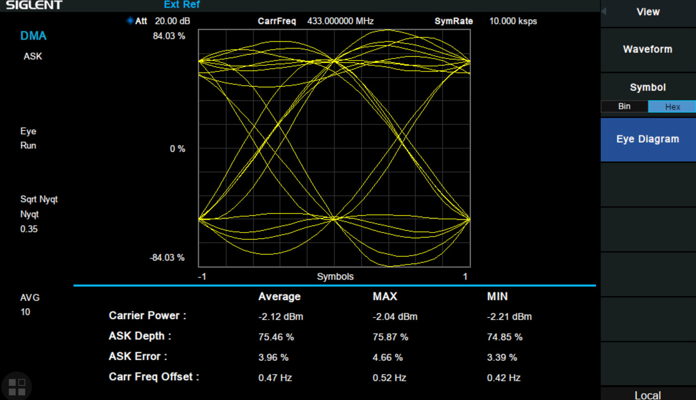The width and height of the screenshot is (696, 400).
Task: Select the Sqrt Nyqt filter
Action: 39,199
